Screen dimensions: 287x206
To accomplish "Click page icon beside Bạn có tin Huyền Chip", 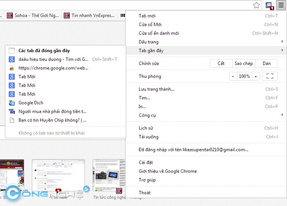I will pos(12,120).
